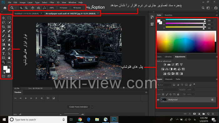Select the Pen tool
Viewport: 219px width, 123px height.
[9, 49]
